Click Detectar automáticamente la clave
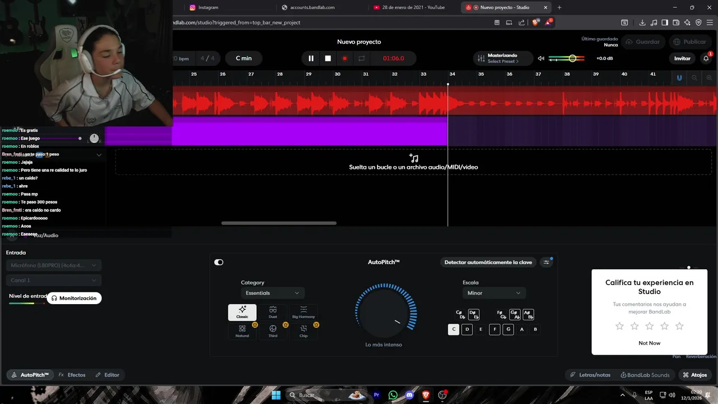This screenshot has width=718, height=404. tap(488, 262)
